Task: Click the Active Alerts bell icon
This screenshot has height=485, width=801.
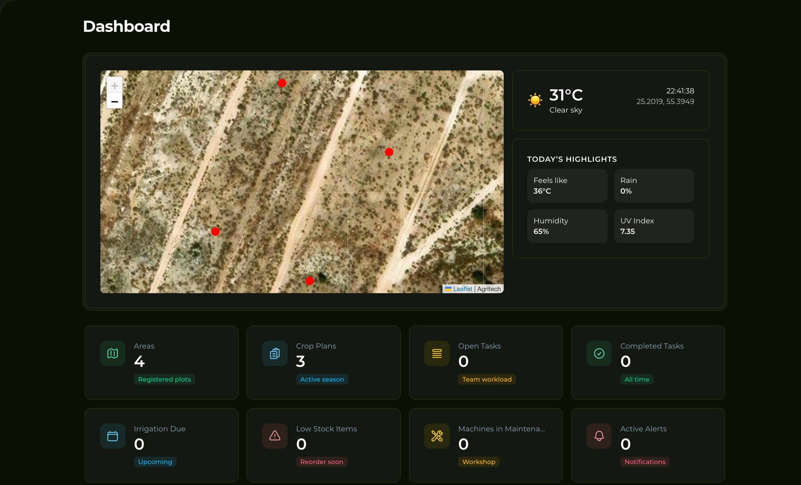Action: point(598,436)
